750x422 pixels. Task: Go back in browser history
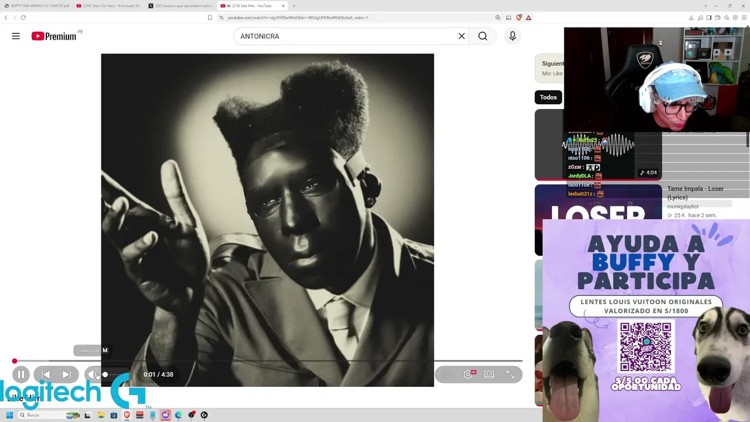click(6, 18)
